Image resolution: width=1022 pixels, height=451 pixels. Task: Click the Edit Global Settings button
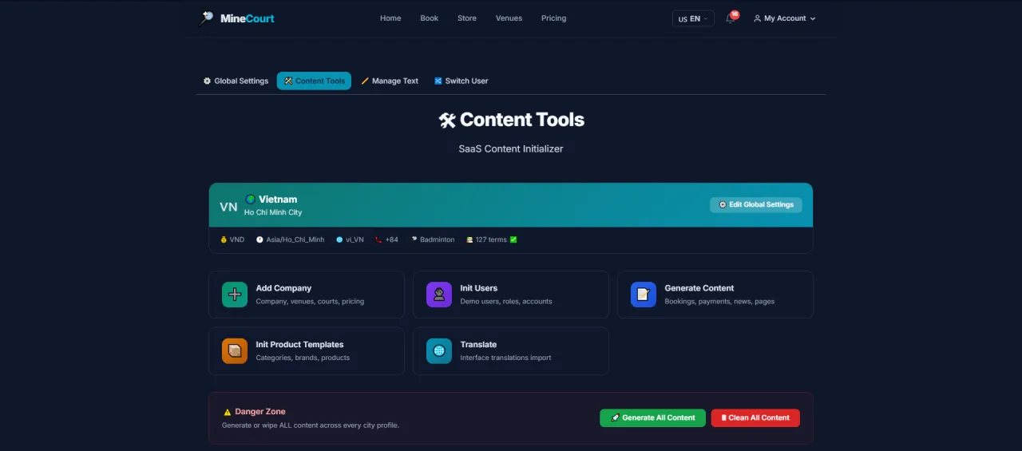click(x=756, y=204)
